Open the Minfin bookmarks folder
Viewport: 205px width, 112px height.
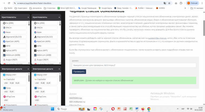8,8
